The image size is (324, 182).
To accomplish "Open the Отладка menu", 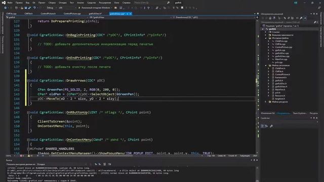I will click(63, 3).
